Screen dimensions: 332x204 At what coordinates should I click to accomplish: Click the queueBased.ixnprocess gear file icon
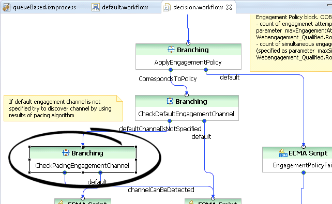7,7
